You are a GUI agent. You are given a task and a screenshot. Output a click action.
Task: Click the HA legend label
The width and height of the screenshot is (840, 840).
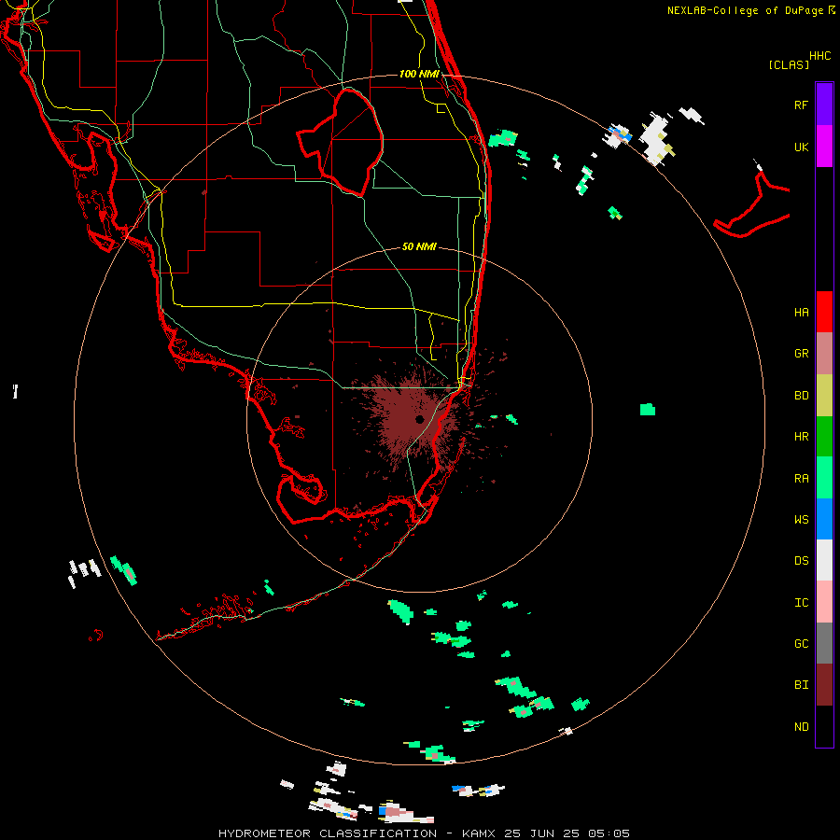click(801, 313)
